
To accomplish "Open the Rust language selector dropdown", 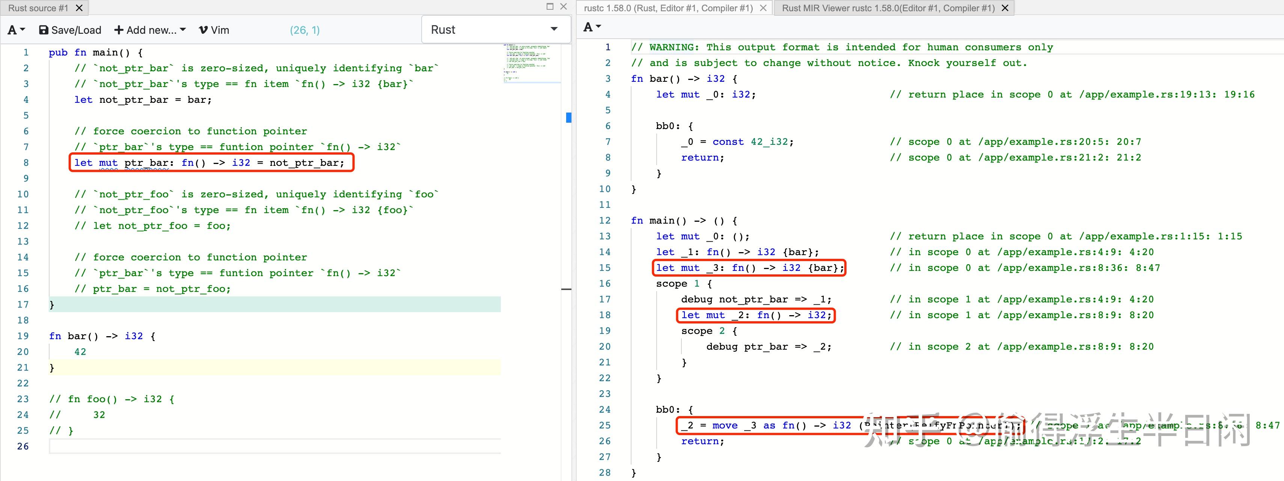I will click(496, 29).
